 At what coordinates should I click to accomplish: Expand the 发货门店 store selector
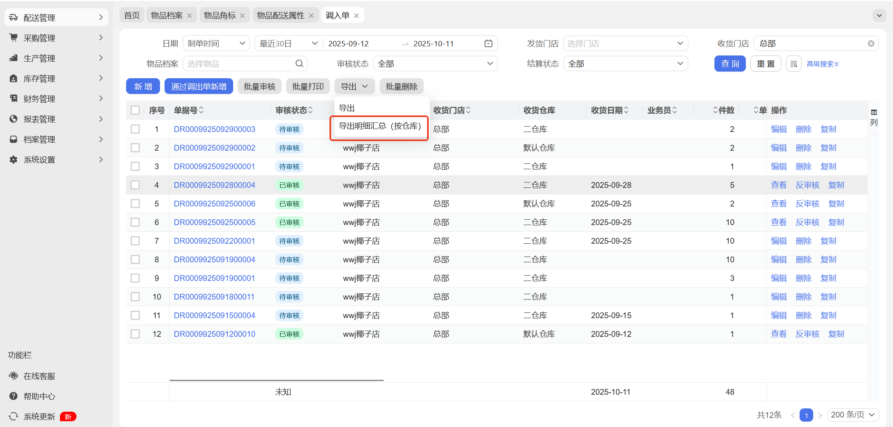625,43
